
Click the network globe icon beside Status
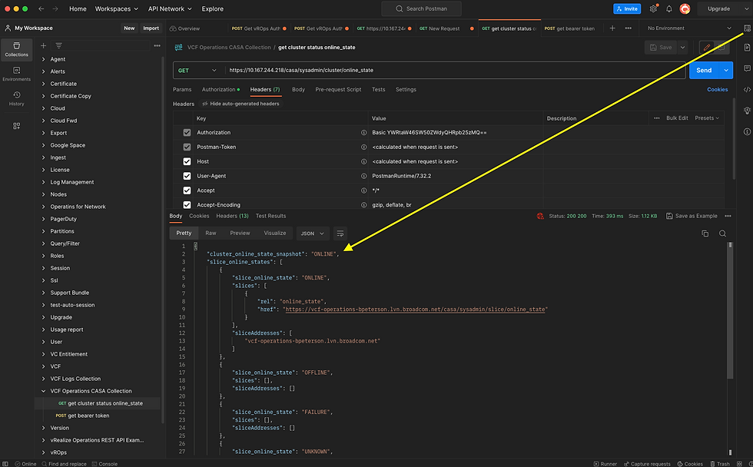(x=540, y=216)
